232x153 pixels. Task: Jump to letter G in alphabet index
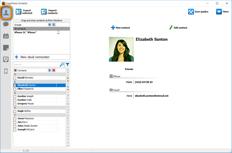coord(68,87)
